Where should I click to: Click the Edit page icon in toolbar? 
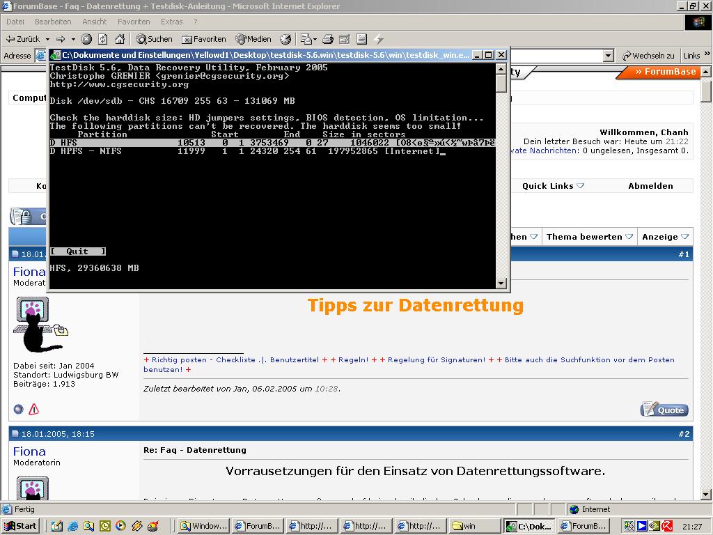[x=345, y=39]
